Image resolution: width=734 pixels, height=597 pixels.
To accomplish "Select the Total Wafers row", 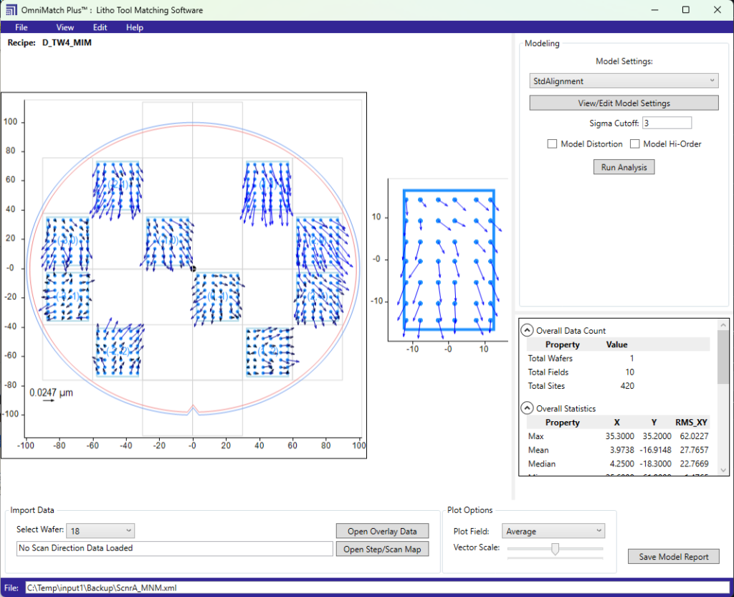I will pos(618,358).
